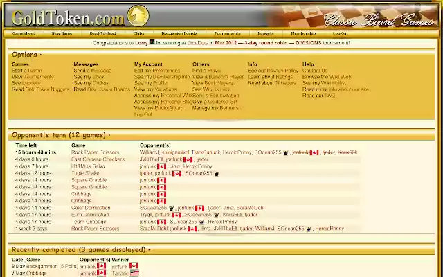Screen dimensions: 443x277
Task: Click DiceDots link in congratulations banner
Action: click(x=197, y=43)
